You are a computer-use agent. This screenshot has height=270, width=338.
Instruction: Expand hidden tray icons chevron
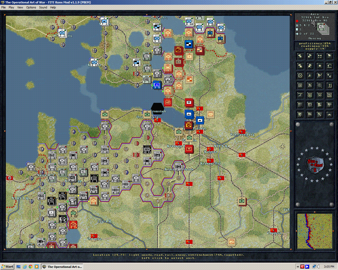[298, 267]
